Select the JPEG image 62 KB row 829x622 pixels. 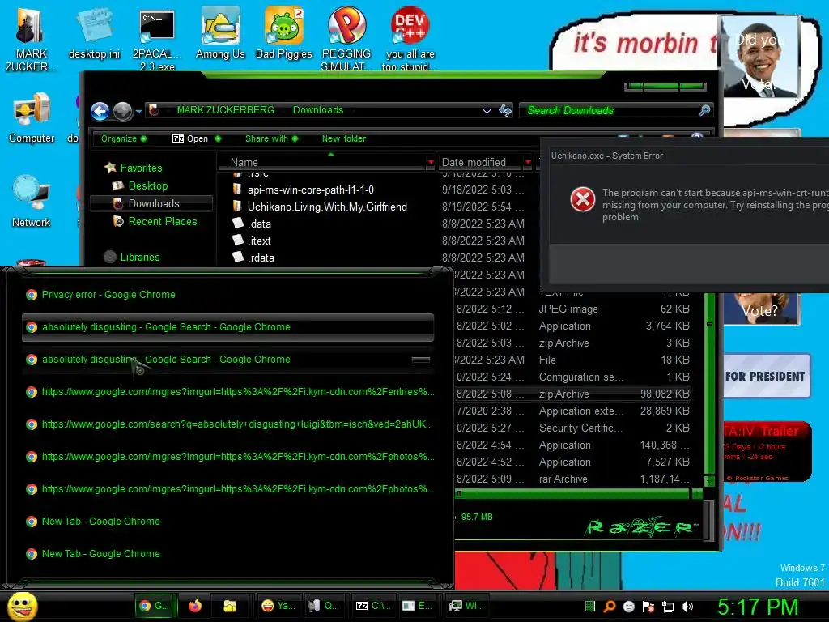pyautogui.click(x=573, y=309)
